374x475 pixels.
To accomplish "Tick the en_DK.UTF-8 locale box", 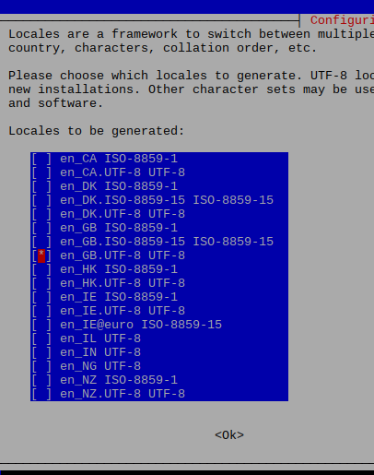I will pos(41,214).
